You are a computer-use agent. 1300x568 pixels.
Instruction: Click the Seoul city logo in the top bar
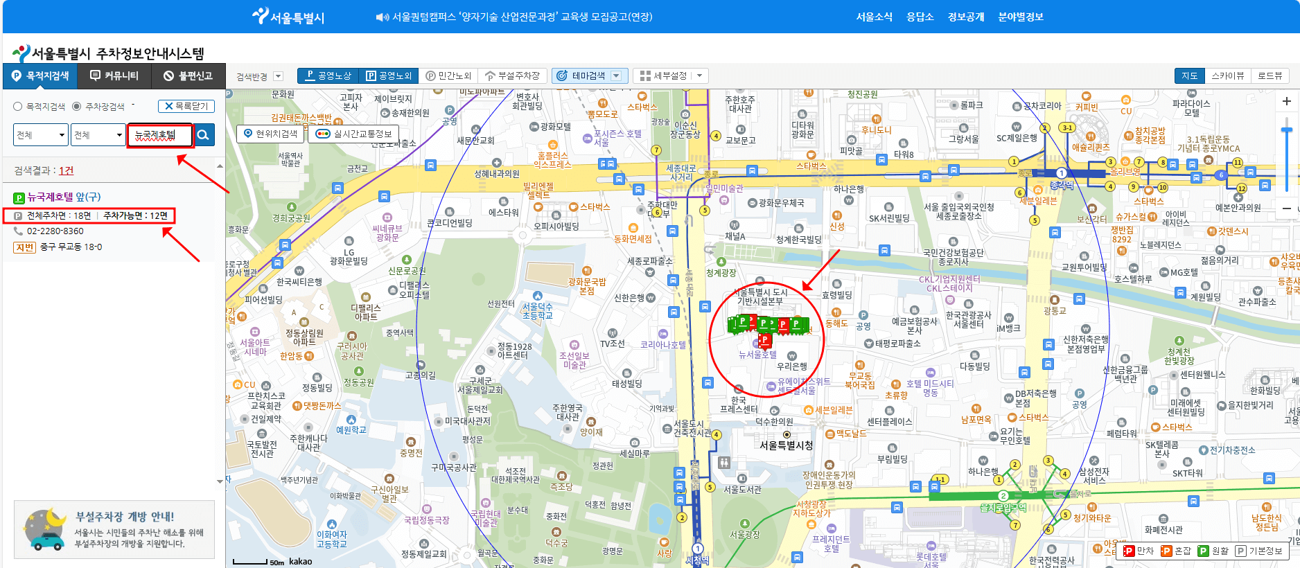click(x=288, y=17)
